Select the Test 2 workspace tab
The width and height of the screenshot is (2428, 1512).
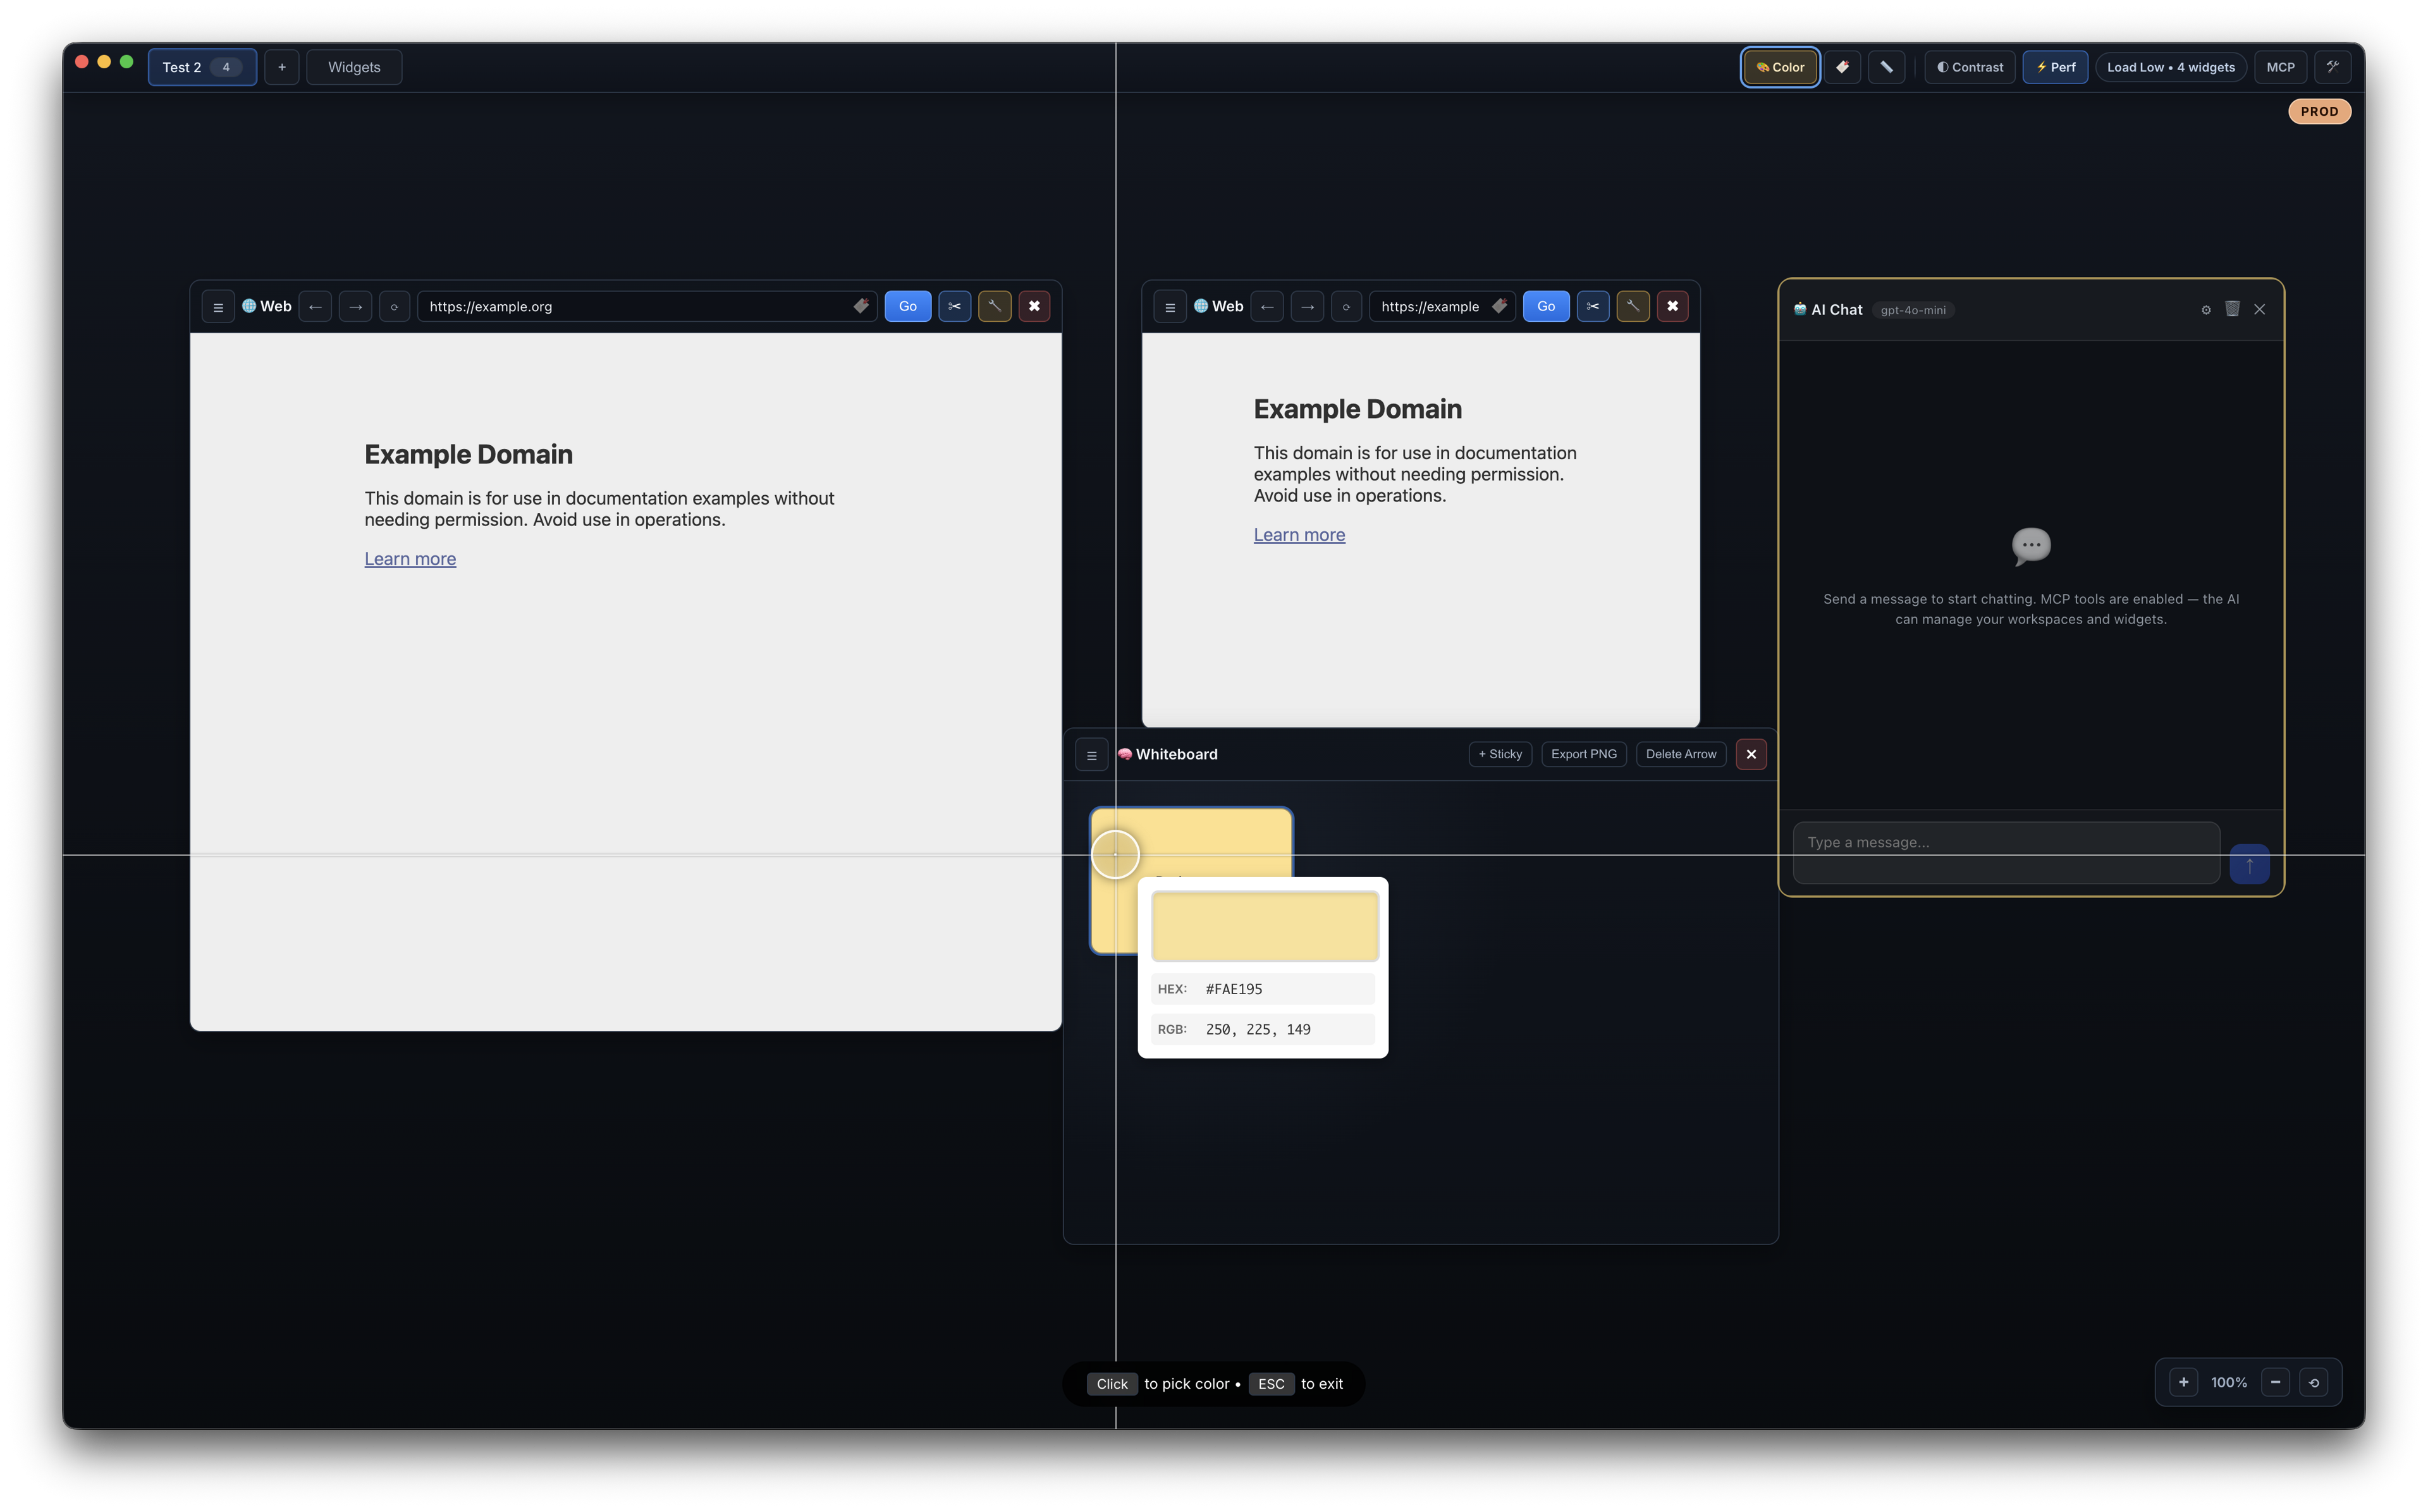tap(202, 67)
